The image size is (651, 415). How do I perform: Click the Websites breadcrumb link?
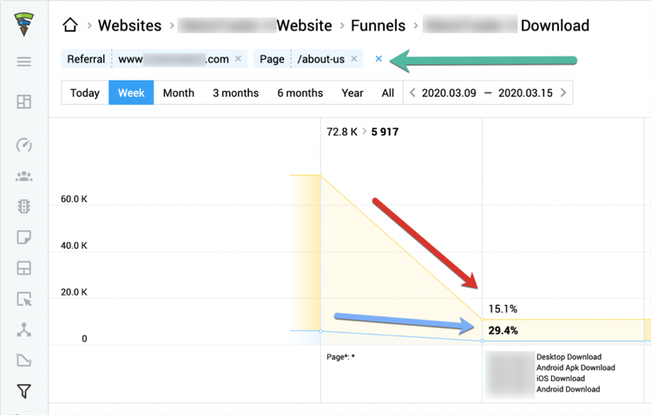[129, 25]
